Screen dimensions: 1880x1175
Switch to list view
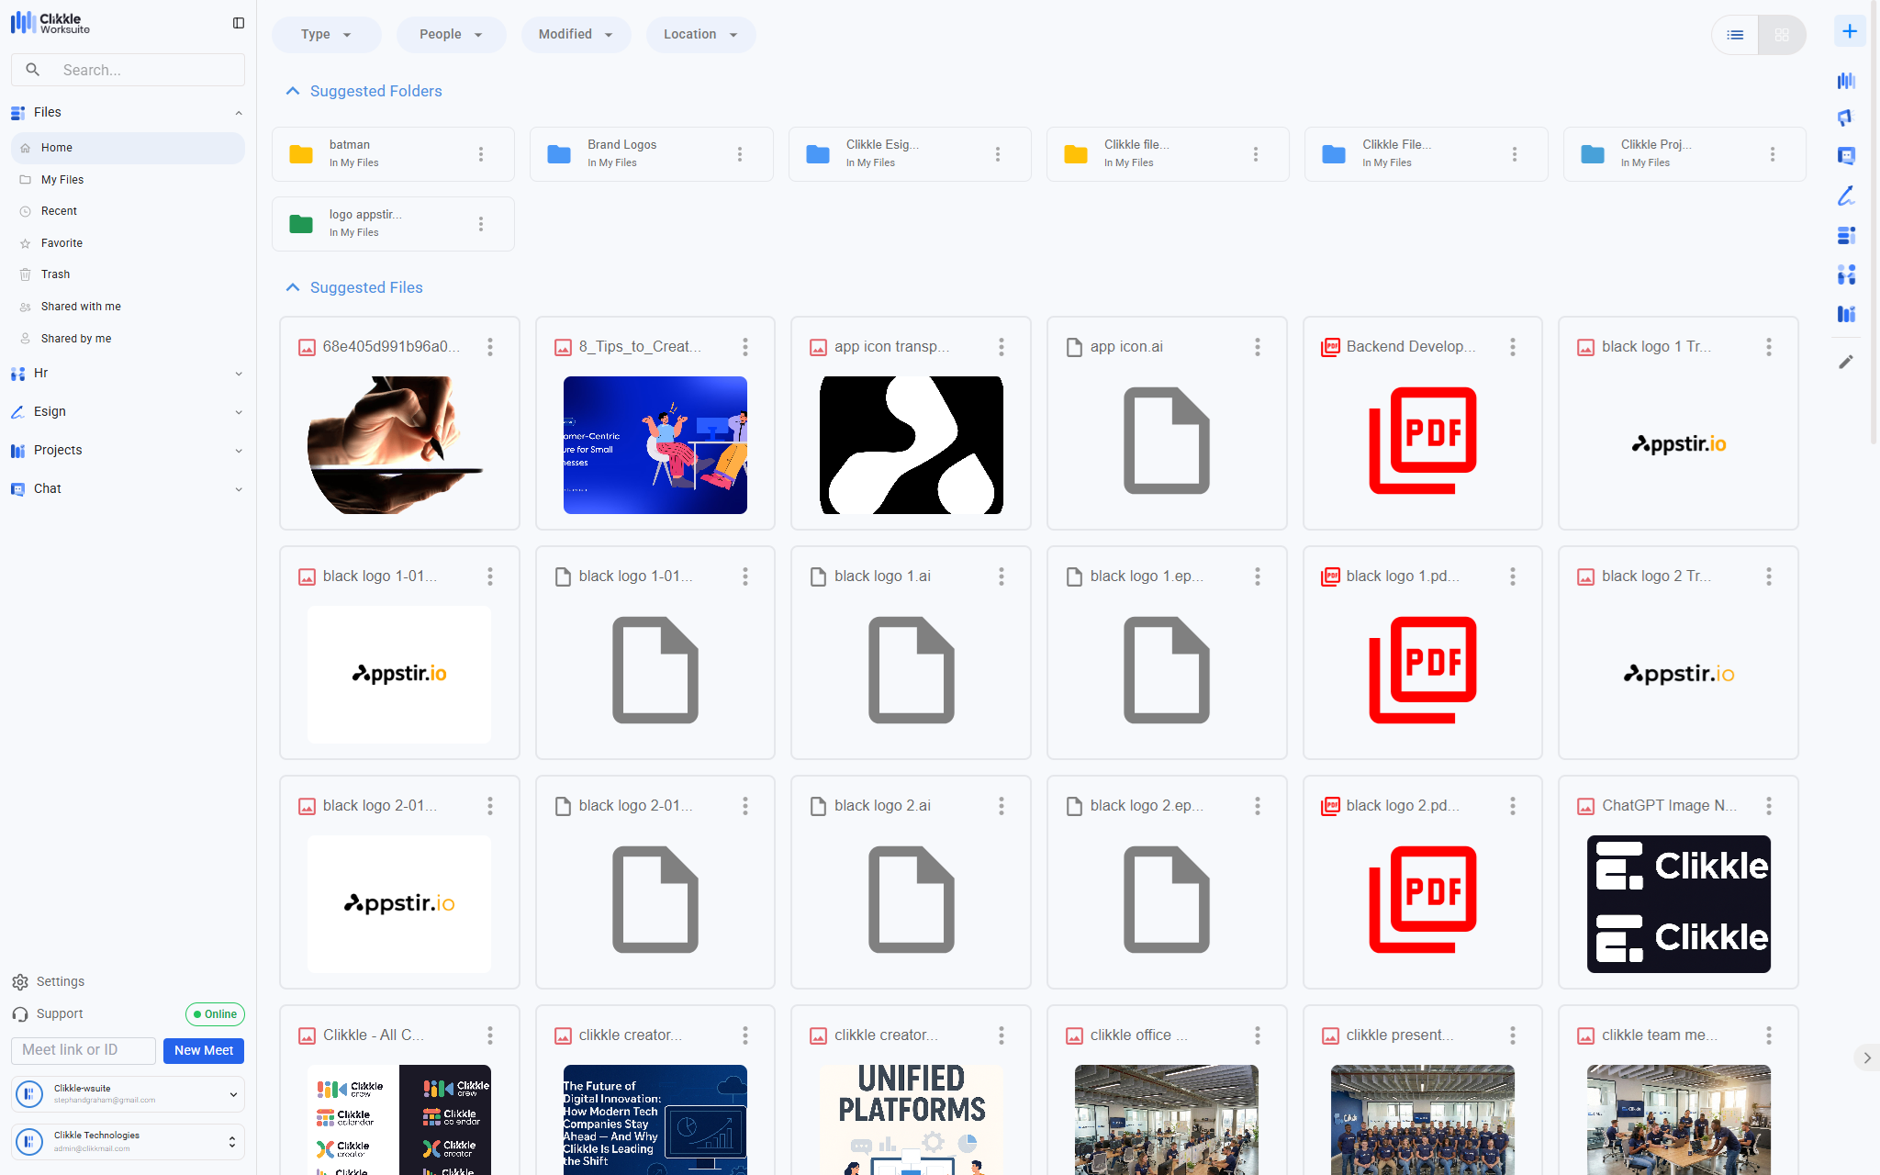click(x=1735, y=35)
